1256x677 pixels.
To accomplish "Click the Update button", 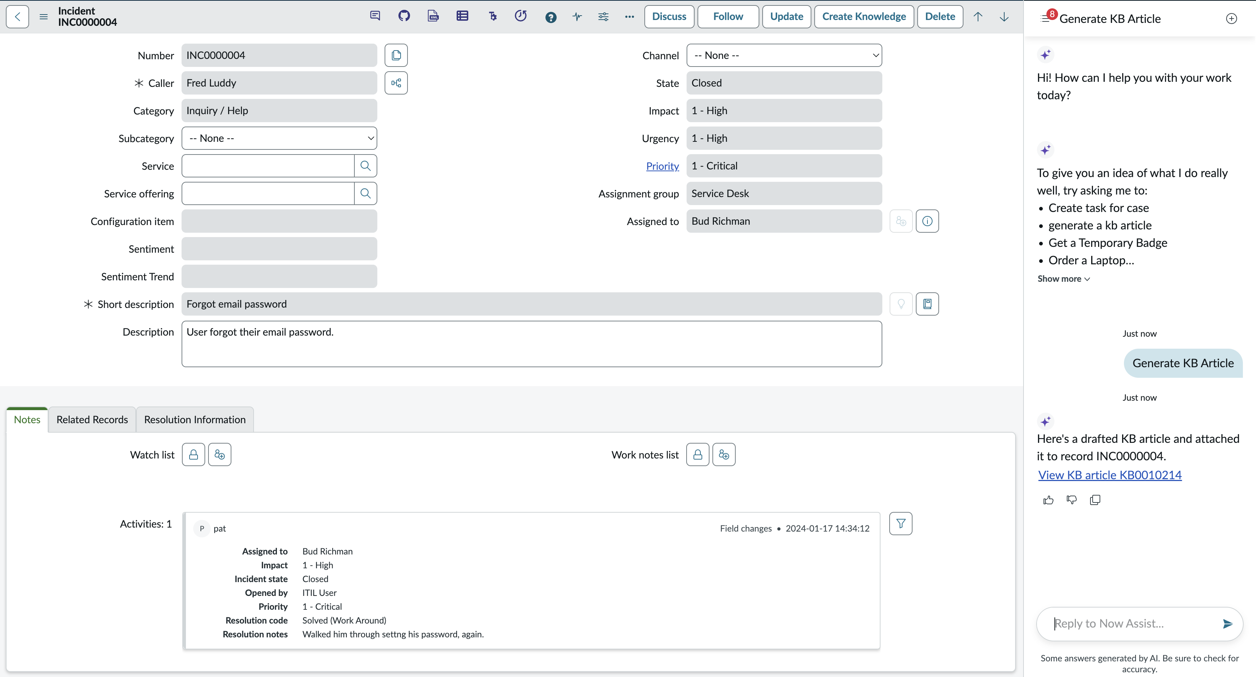I will click(787, 17).
